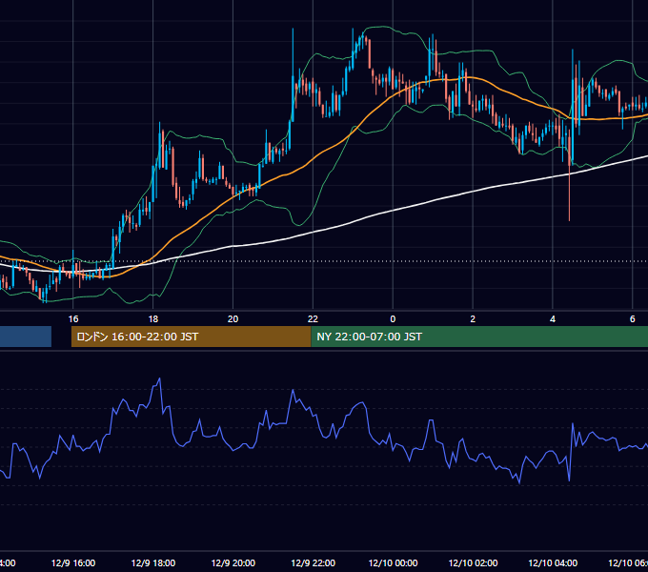Click the 12/9 16:00 date label
The image size is (648, 572).
(x=73, y=563)
